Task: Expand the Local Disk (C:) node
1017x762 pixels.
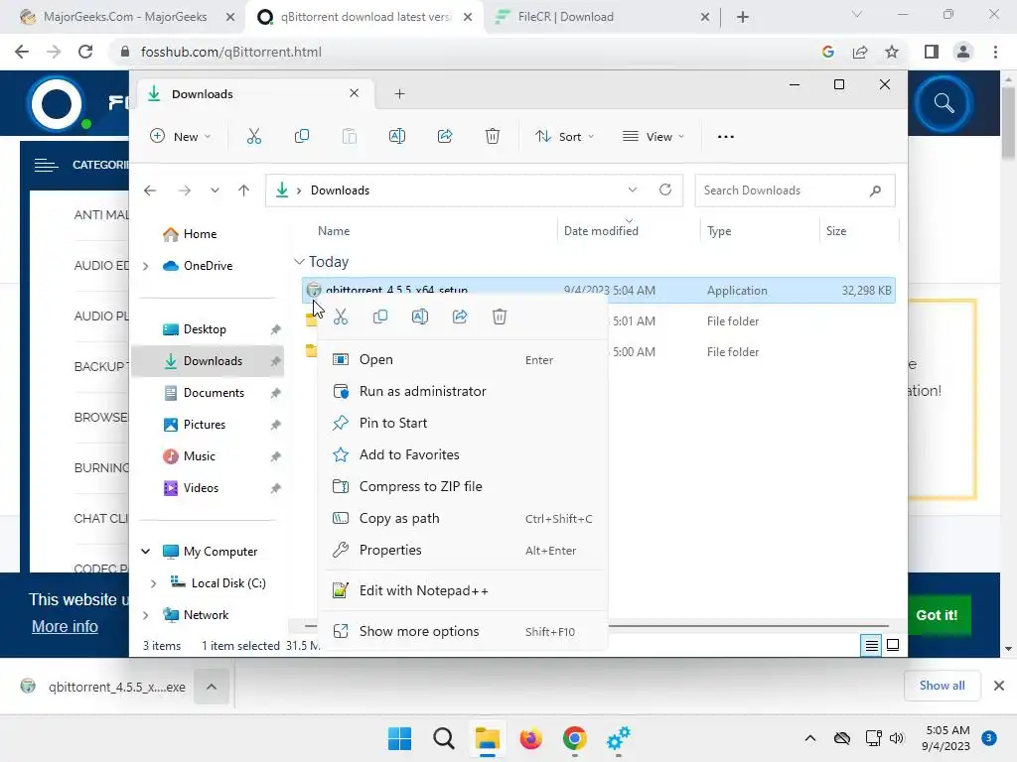Action: 153,583
